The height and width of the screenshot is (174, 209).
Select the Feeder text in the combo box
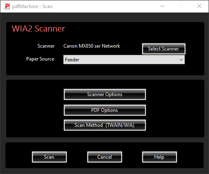72,60
